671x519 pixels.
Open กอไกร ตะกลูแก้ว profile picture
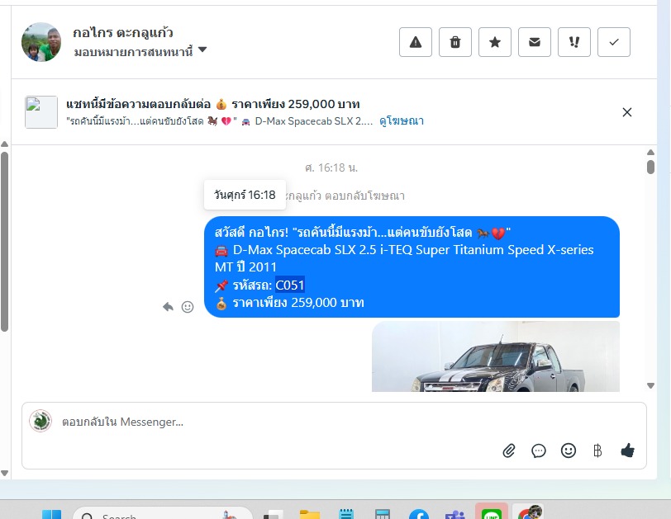pyautogui.click(x=41, y=42)
